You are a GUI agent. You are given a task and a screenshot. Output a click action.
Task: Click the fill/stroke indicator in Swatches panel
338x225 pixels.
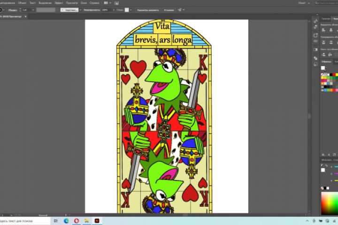click(x=323, y=68)
